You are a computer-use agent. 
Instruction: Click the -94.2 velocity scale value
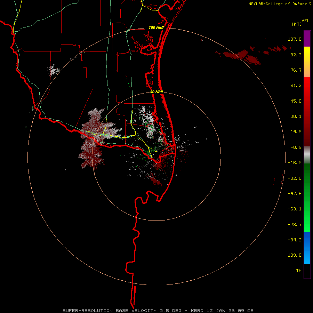[295, 240]
